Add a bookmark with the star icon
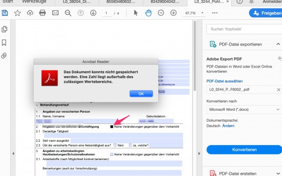 [x=17, y=13]
